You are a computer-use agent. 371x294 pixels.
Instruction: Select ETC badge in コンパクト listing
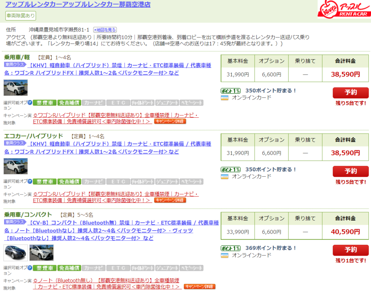tap(118, 268)
